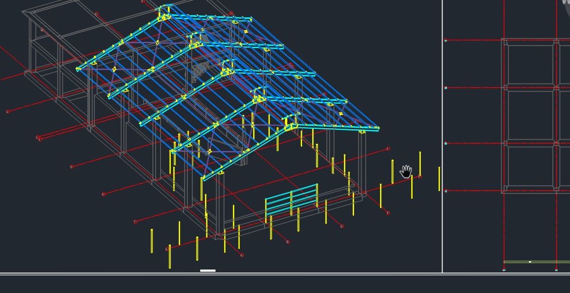
Task: Select the middle room outline in the plan view
Action: point(531,115)
